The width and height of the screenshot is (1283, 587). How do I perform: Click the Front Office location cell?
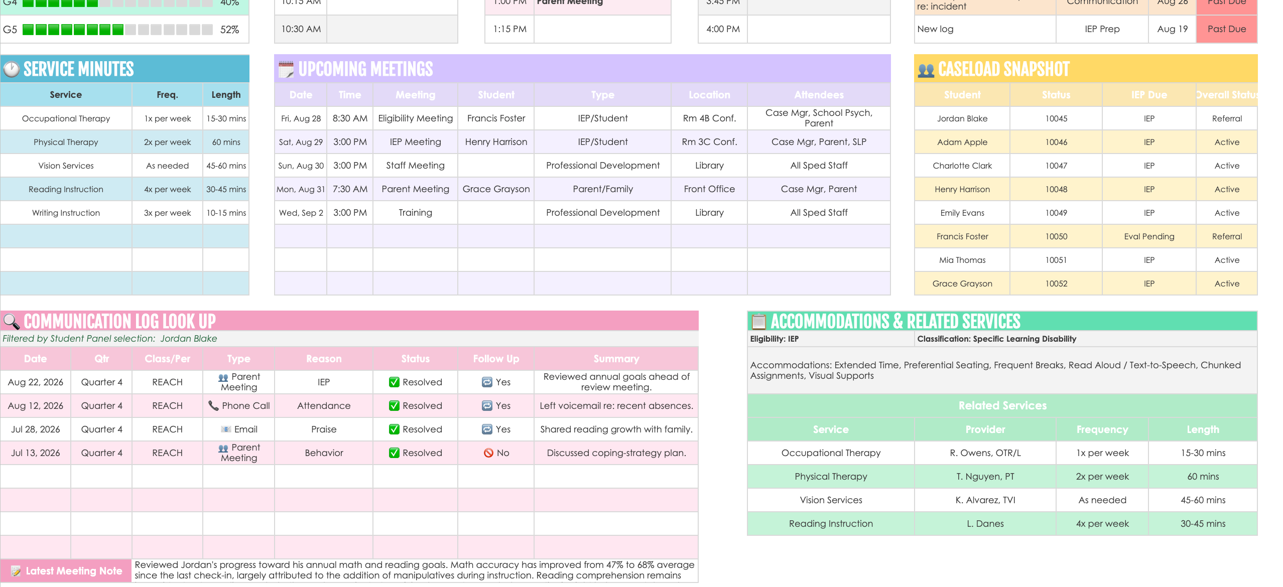pos(709,189)
